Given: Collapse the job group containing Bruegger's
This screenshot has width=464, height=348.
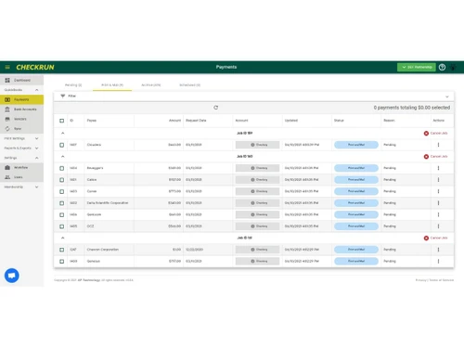Looking at the screenshot, I should (x=63, y=157).
